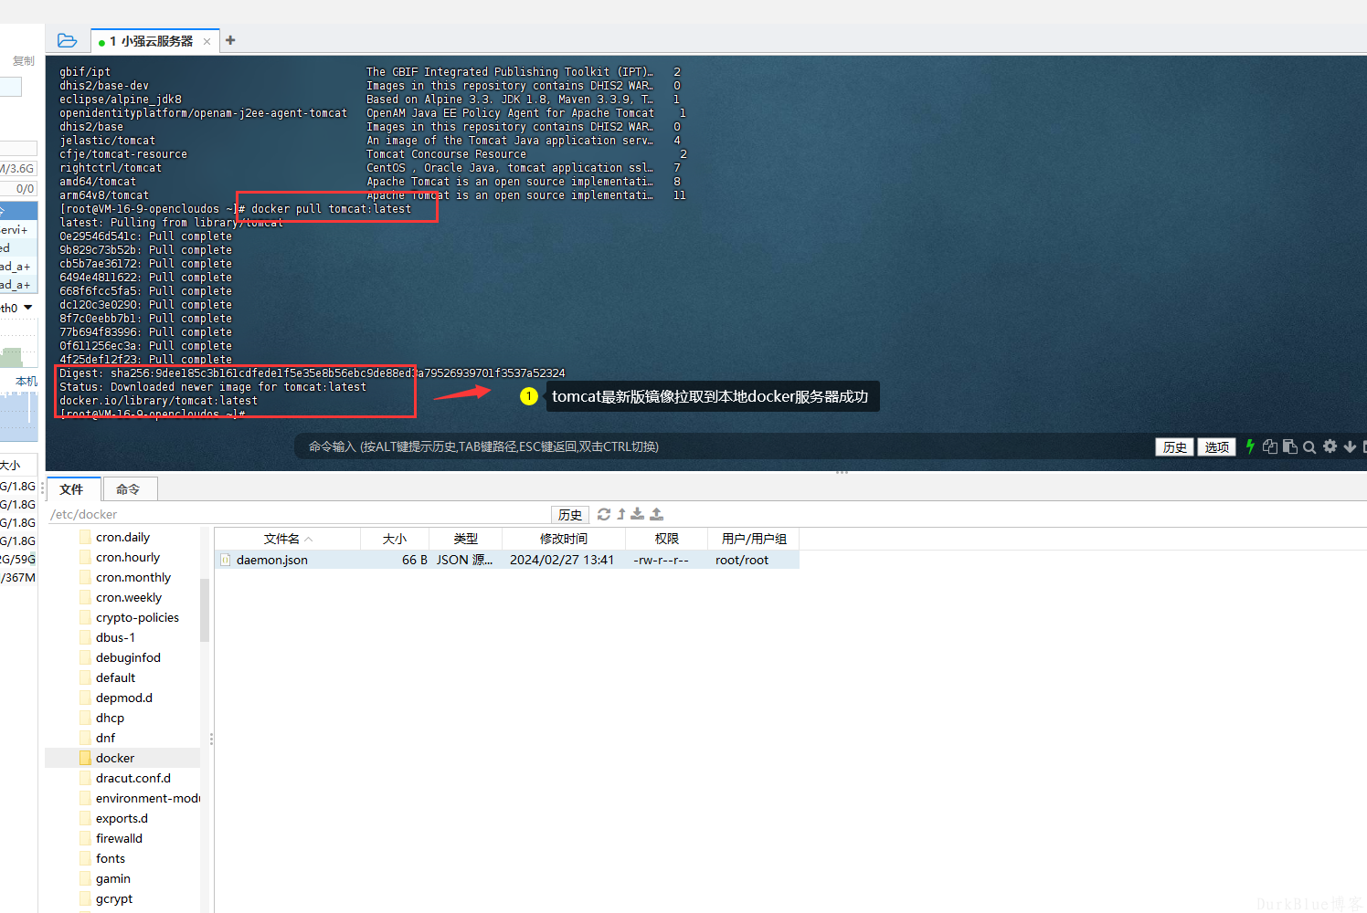Image resolution: width=1367 pixels, height=913 pixels.
Task: Open the firewalld folder
Action: (x=119, y=838)
